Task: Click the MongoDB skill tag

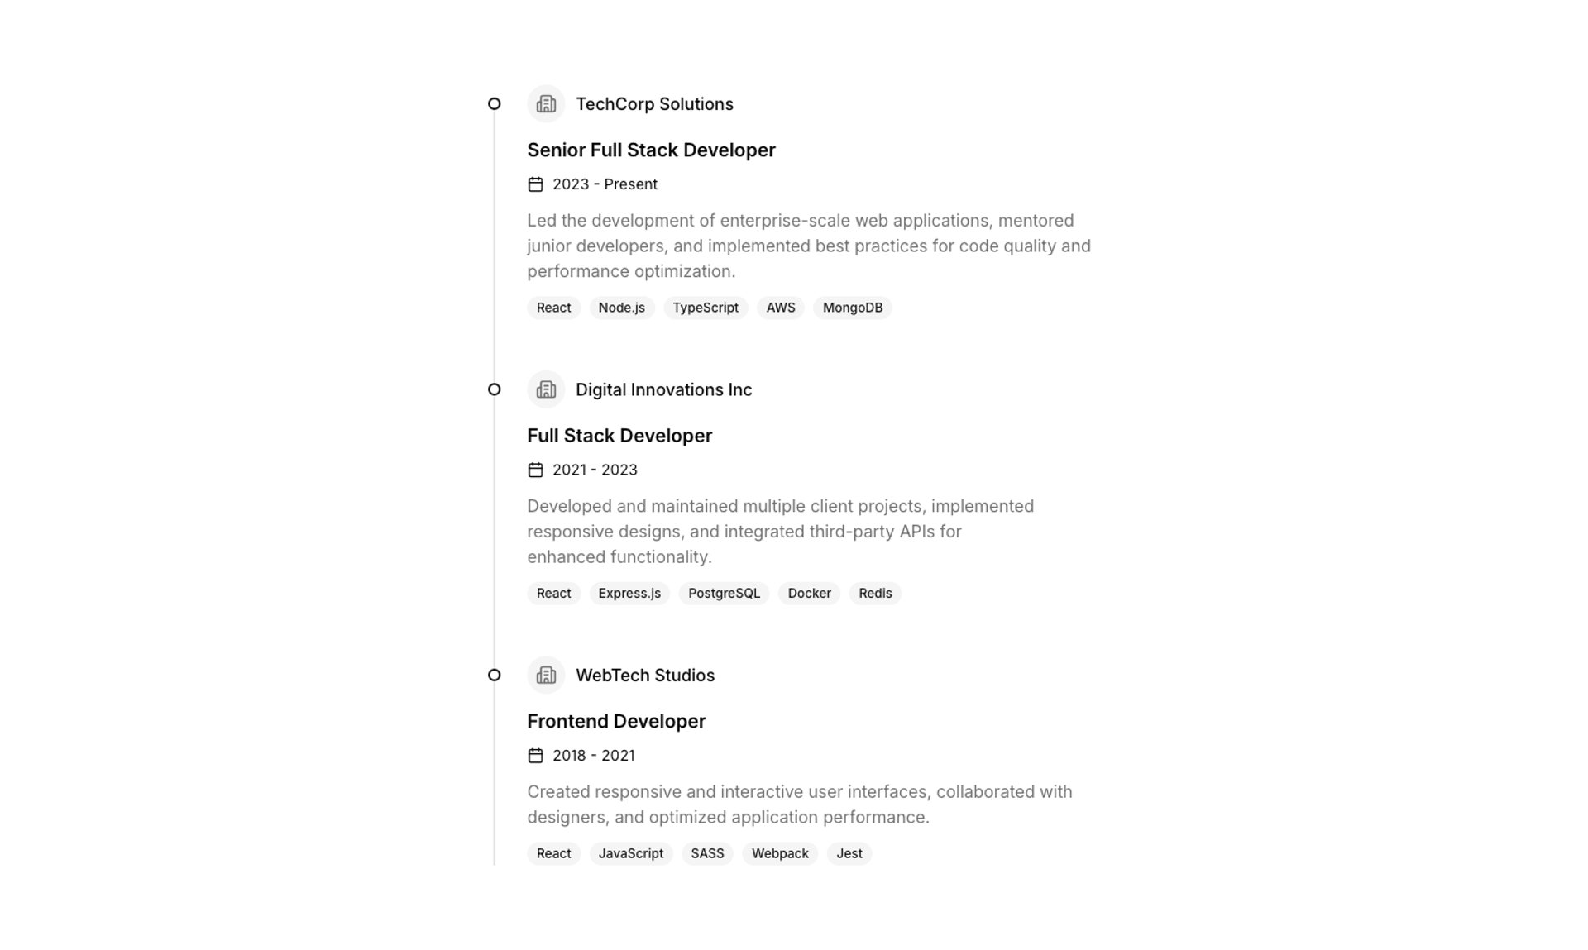Action: tap(853, 308)
